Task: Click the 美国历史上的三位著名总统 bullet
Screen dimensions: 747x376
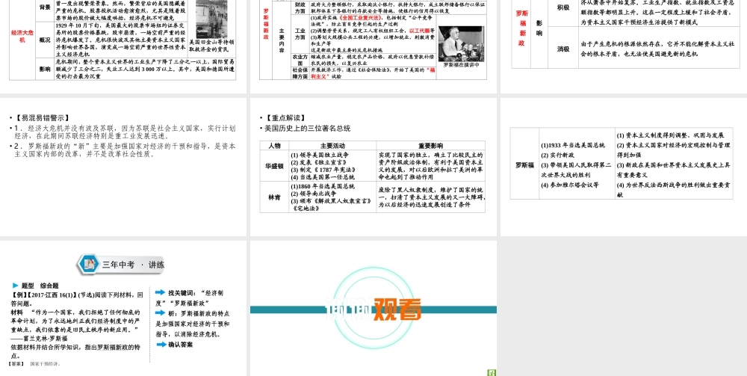Action: coord(307,128)
